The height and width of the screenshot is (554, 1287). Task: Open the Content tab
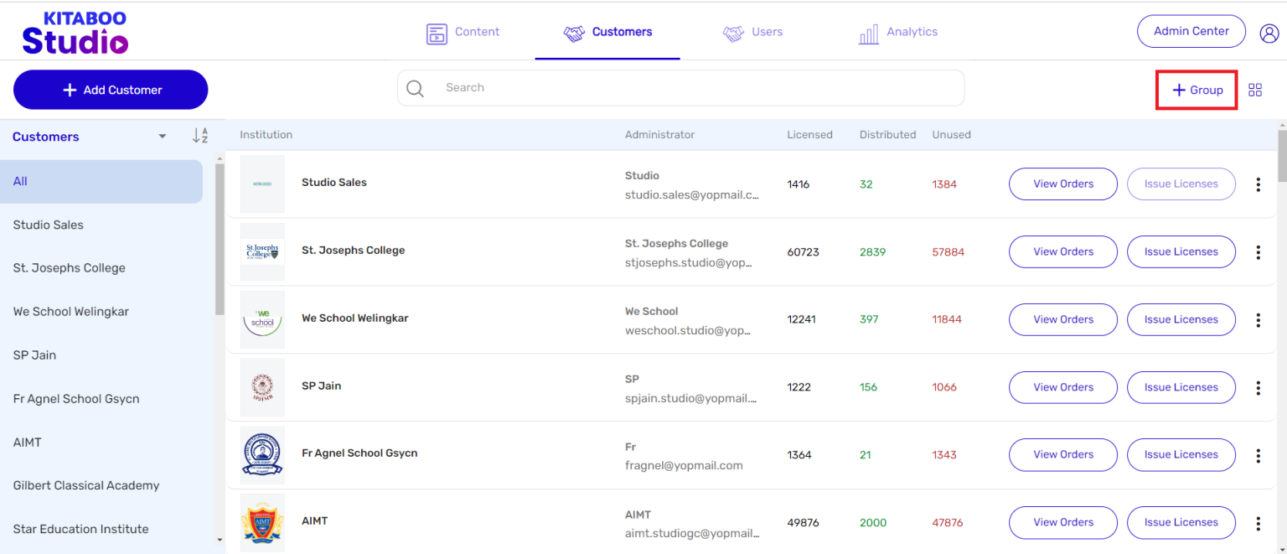[x=463, y=33]
